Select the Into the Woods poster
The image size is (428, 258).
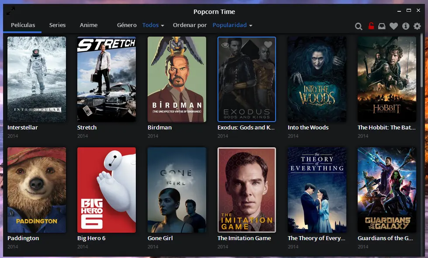pos(317,79)
